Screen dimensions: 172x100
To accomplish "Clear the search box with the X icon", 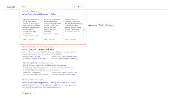I will (74, 7).
